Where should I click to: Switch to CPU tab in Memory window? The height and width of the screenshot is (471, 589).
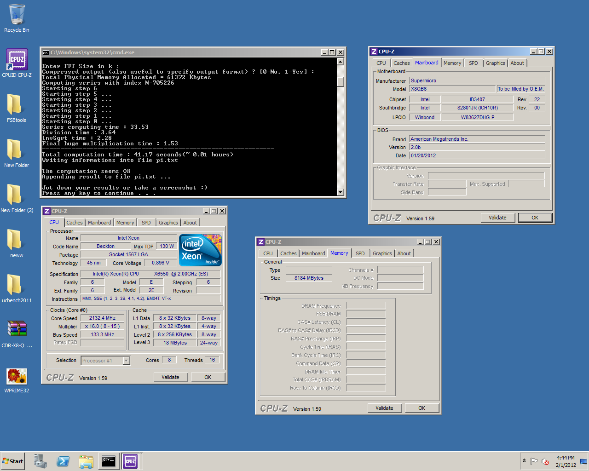tap(268, 253)
